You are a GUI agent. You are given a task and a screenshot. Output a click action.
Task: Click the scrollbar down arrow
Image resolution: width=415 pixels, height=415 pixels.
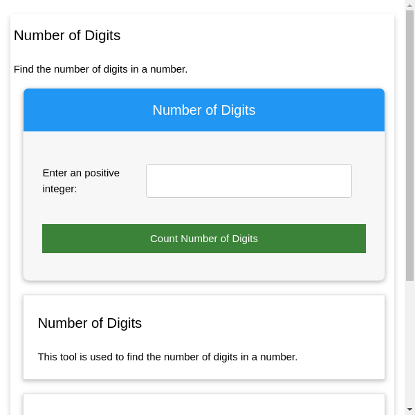409,409
